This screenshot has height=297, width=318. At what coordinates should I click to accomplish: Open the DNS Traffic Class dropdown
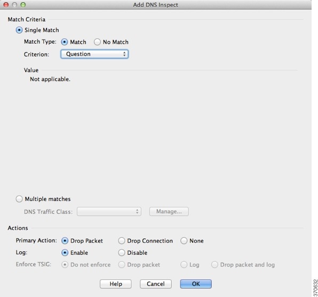pyautogui.click(x=109, y=212)
